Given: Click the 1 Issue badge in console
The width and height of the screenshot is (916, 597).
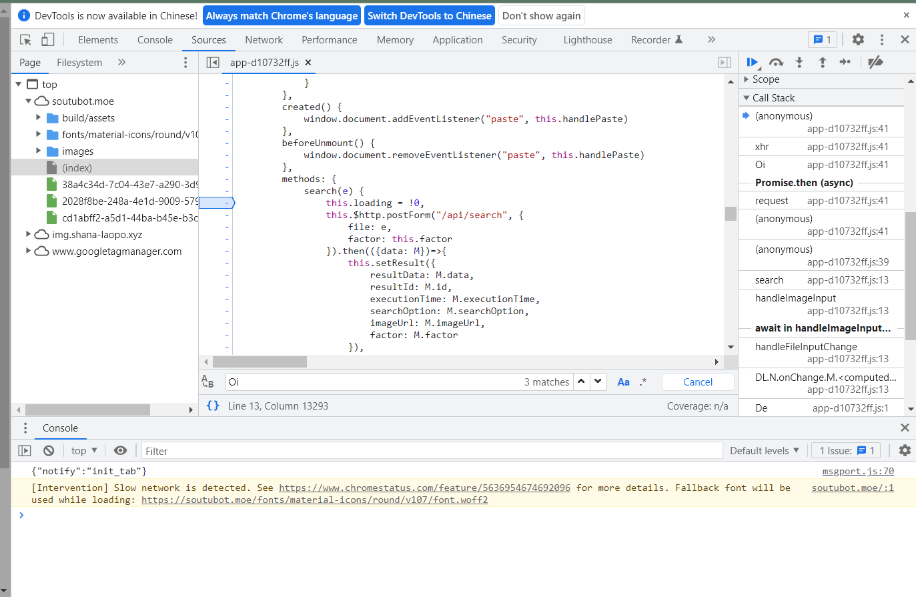Looking at the screenshot, I should point(847,451).
